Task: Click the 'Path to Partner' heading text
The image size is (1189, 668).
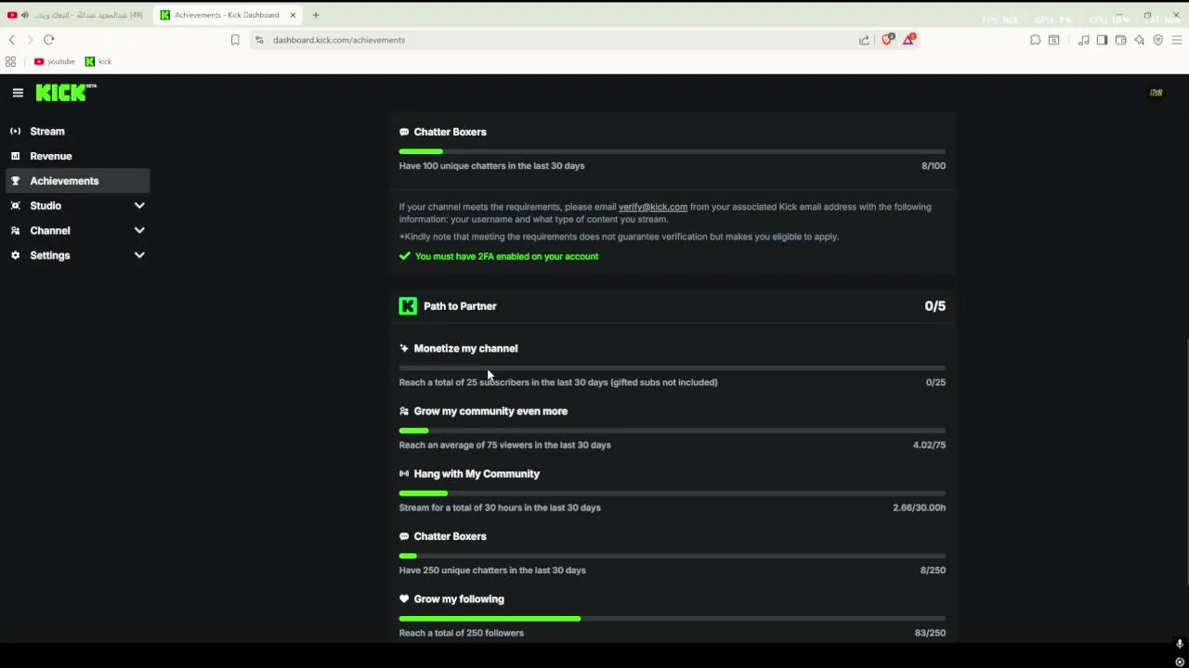Action: (460, 306)
